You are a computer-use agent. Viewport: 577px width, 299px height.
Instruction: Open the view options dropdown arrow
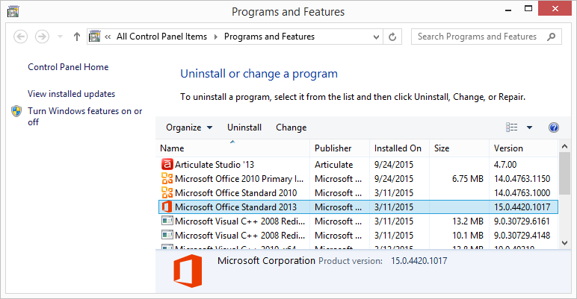(529, 128)
